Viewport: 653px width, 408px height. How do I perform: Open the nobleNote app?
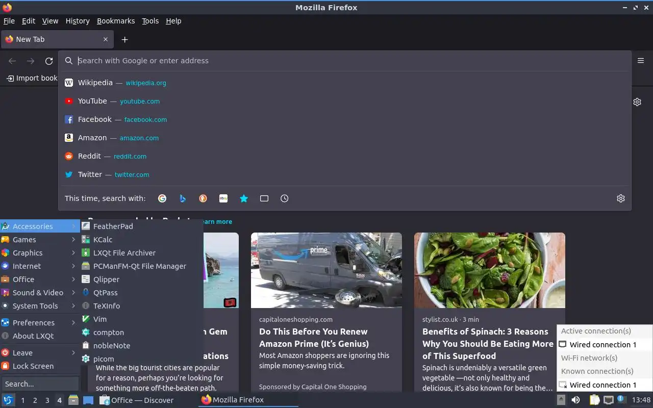141,345
